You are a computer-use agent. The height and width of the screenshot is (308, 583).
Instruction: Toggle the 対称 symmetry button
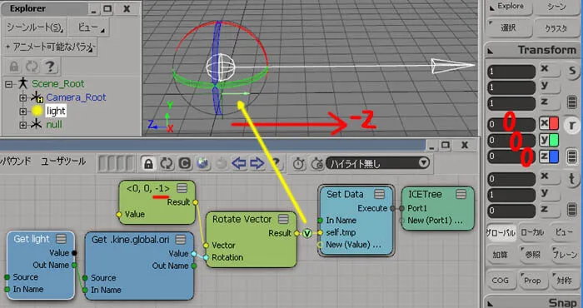pos(564,281)
